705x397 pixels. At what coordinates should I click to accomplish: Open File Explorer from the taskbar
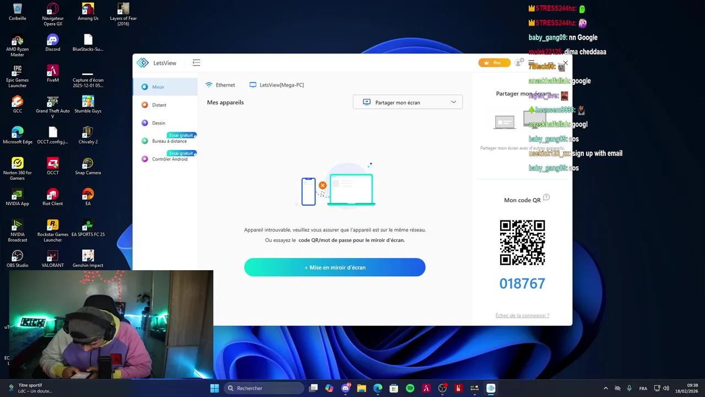[x=361, y=388]
